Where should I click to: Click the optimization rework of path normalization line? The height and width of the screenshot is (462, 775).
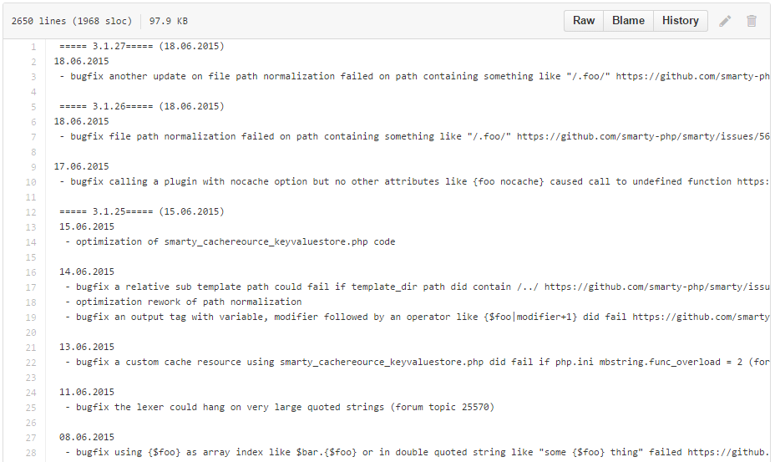click(183, 302)
